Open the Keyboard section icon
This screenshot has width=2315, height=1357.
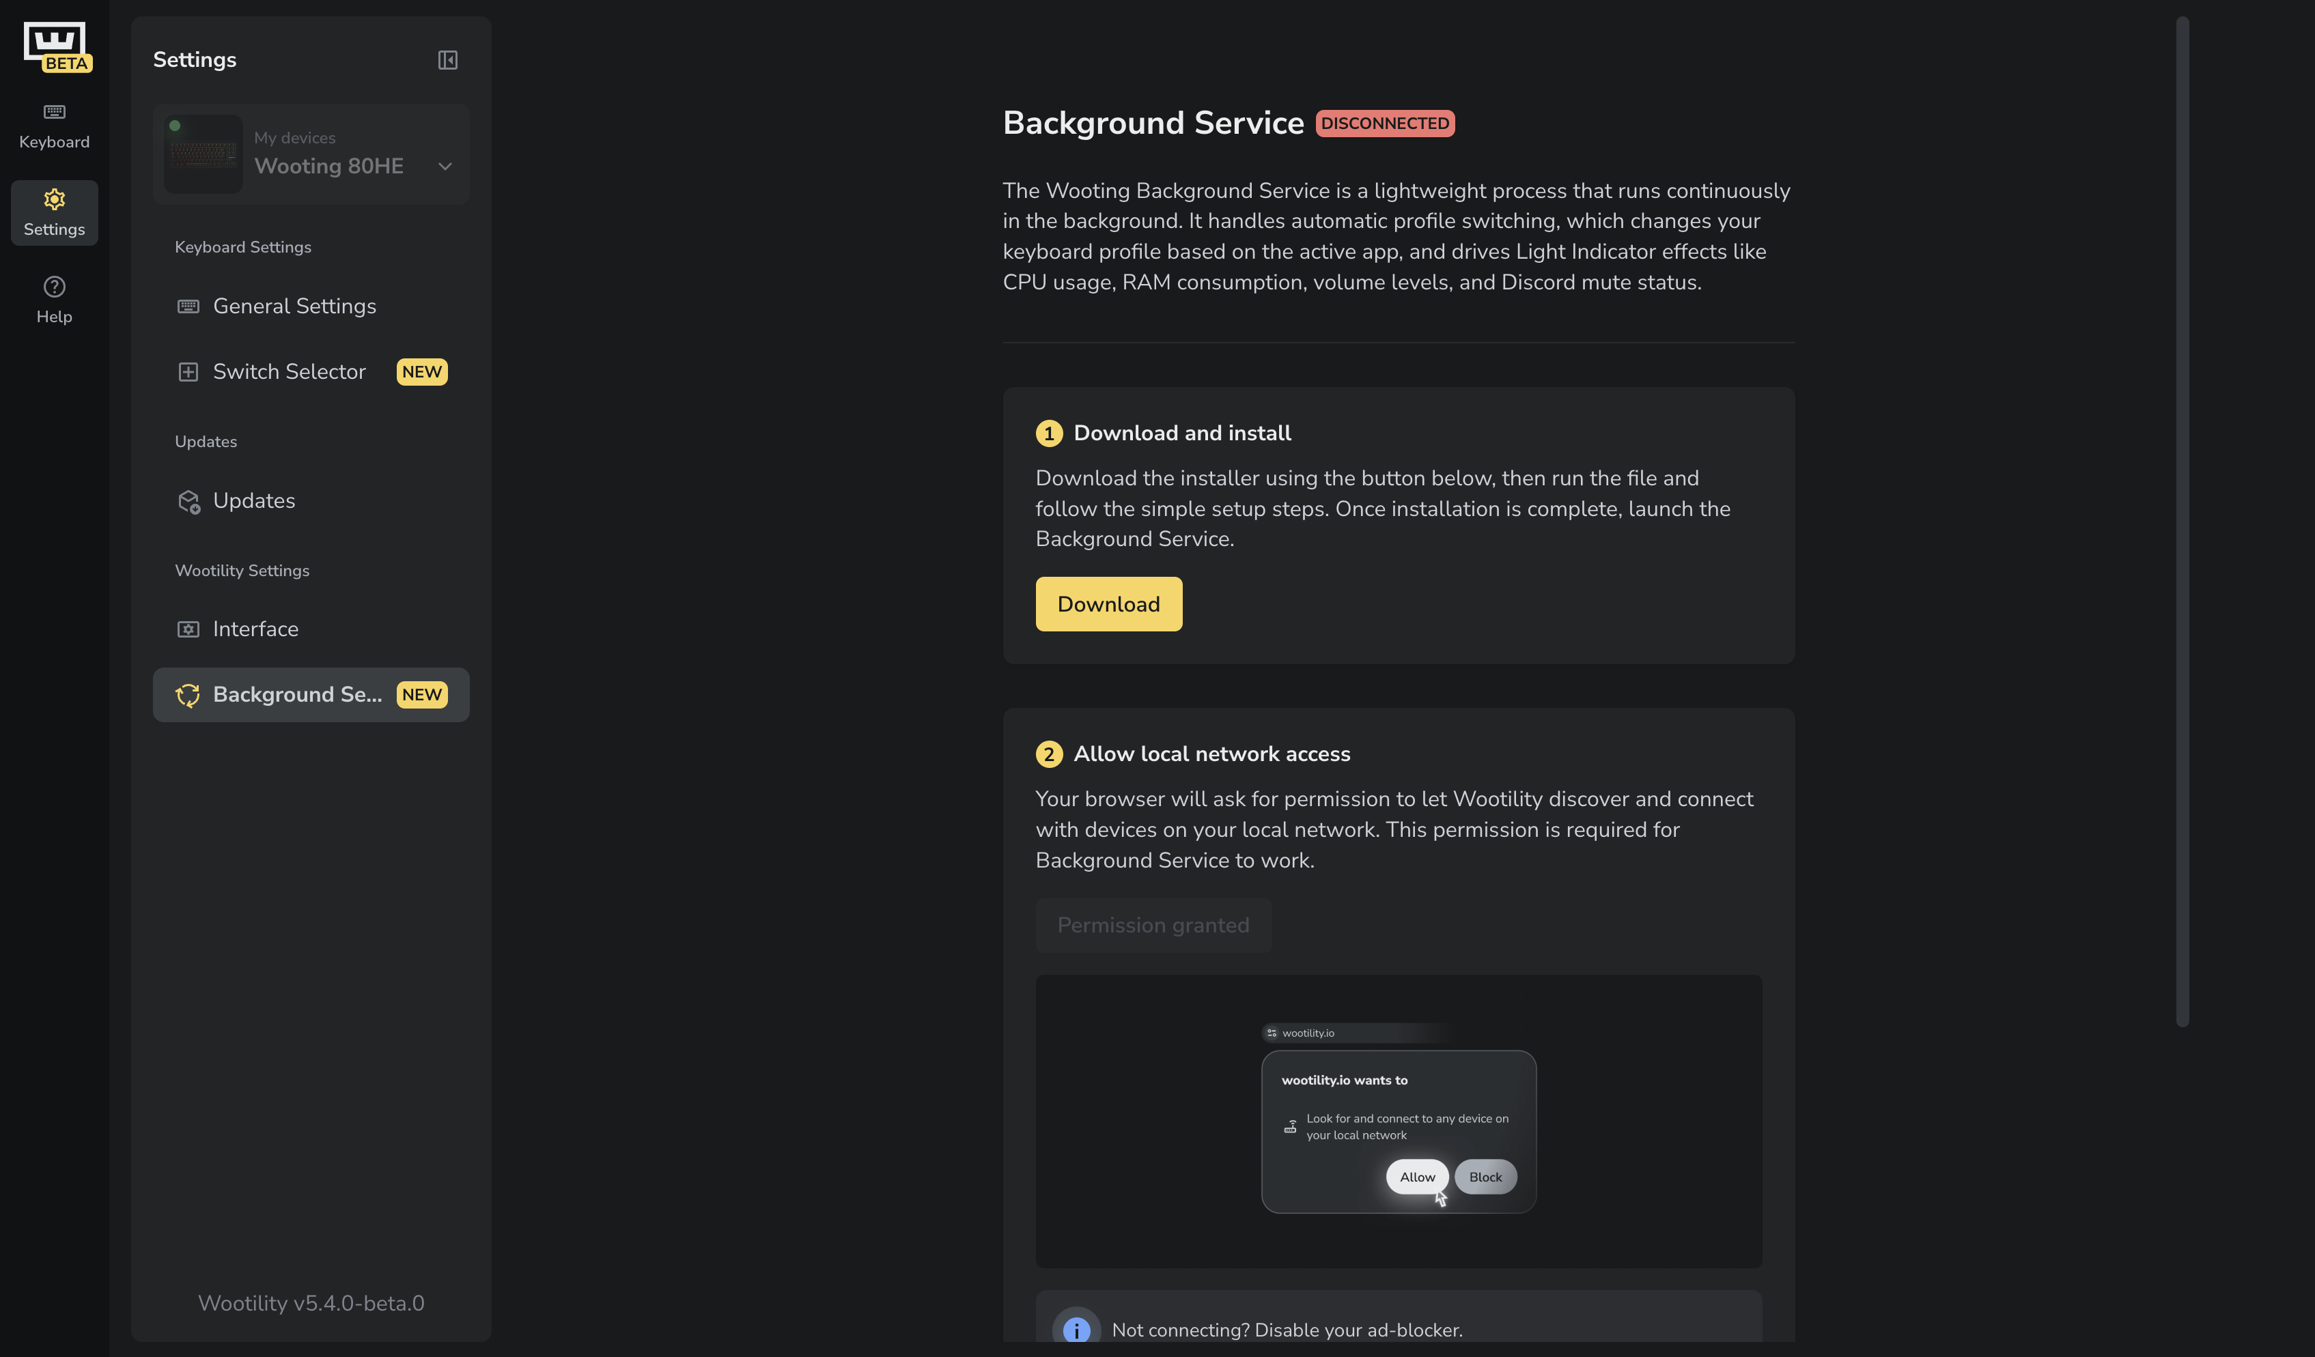pos(54,112)
